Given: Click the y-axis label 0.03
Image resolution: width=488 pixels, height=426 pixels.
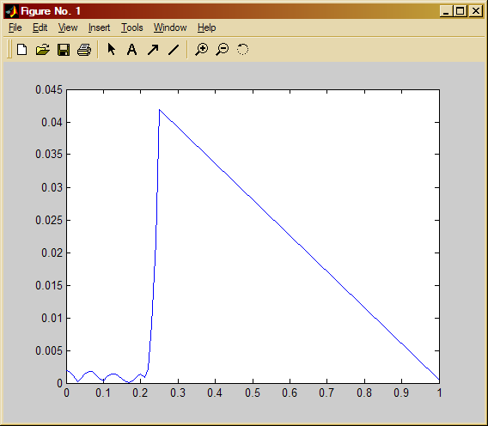Looking at the screenshot, I should (x=52, y=187).
